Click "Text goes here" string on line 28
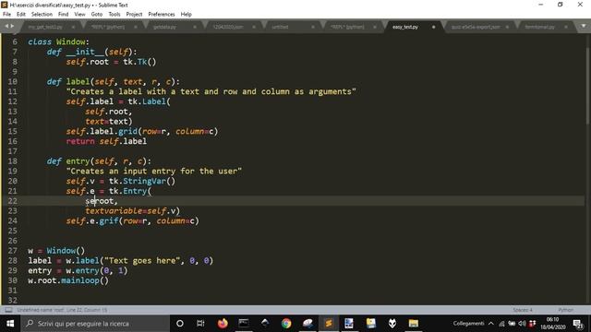 (x=141, y=260)
